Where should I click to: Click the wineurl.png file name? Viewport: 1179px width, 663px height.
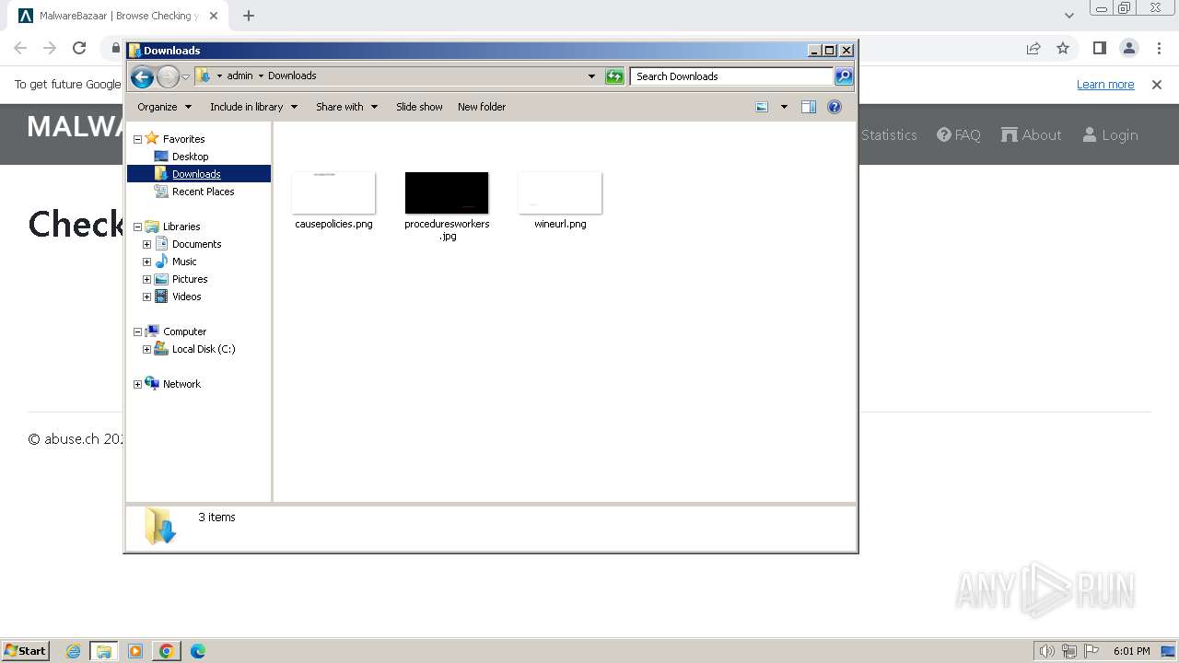pos(560,224)
